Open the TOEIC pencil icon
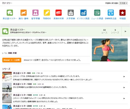The image size is (130, 109). [47, 13]
